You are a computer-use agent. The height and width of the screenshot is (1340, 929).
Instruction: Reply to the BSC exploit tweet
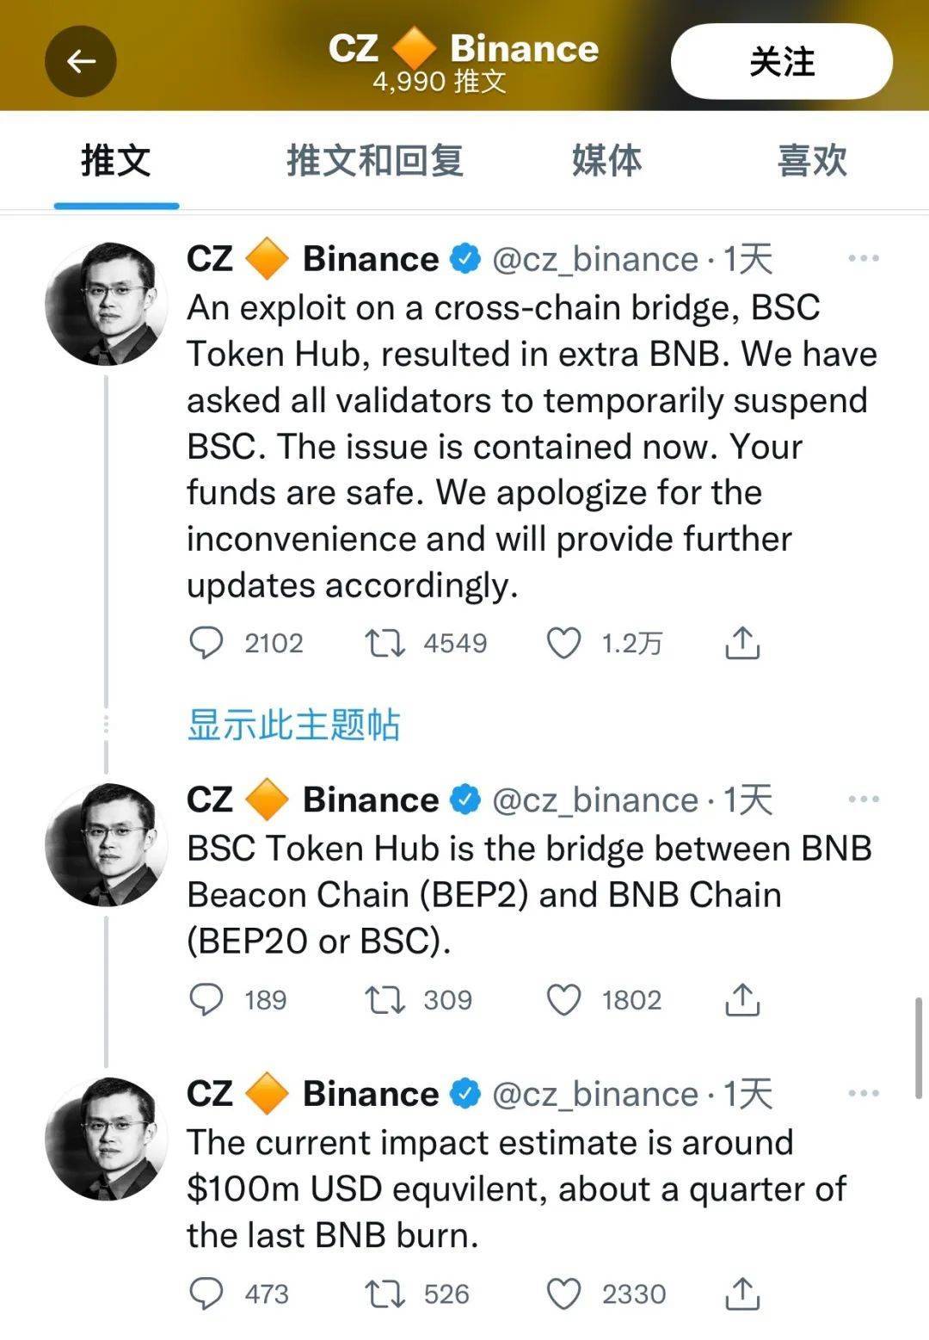tap(206, 643)
